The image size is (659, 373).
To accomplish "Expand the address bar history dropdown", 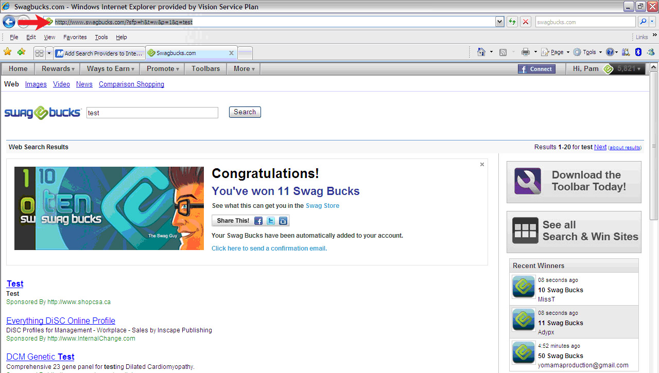I will (499, 22).
